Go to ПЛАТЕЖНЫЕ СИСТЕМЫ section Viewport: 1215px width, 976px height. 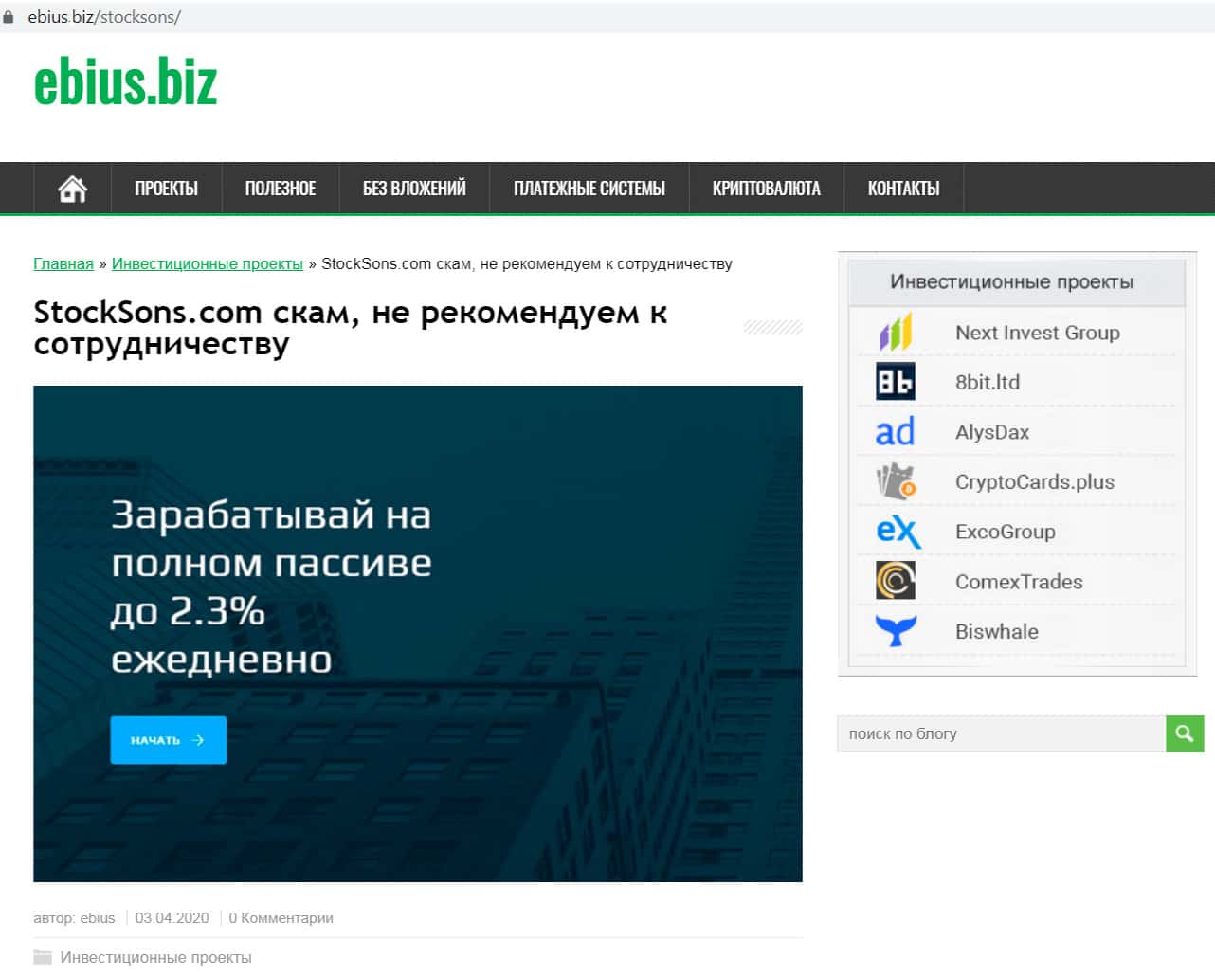(589, 189)
